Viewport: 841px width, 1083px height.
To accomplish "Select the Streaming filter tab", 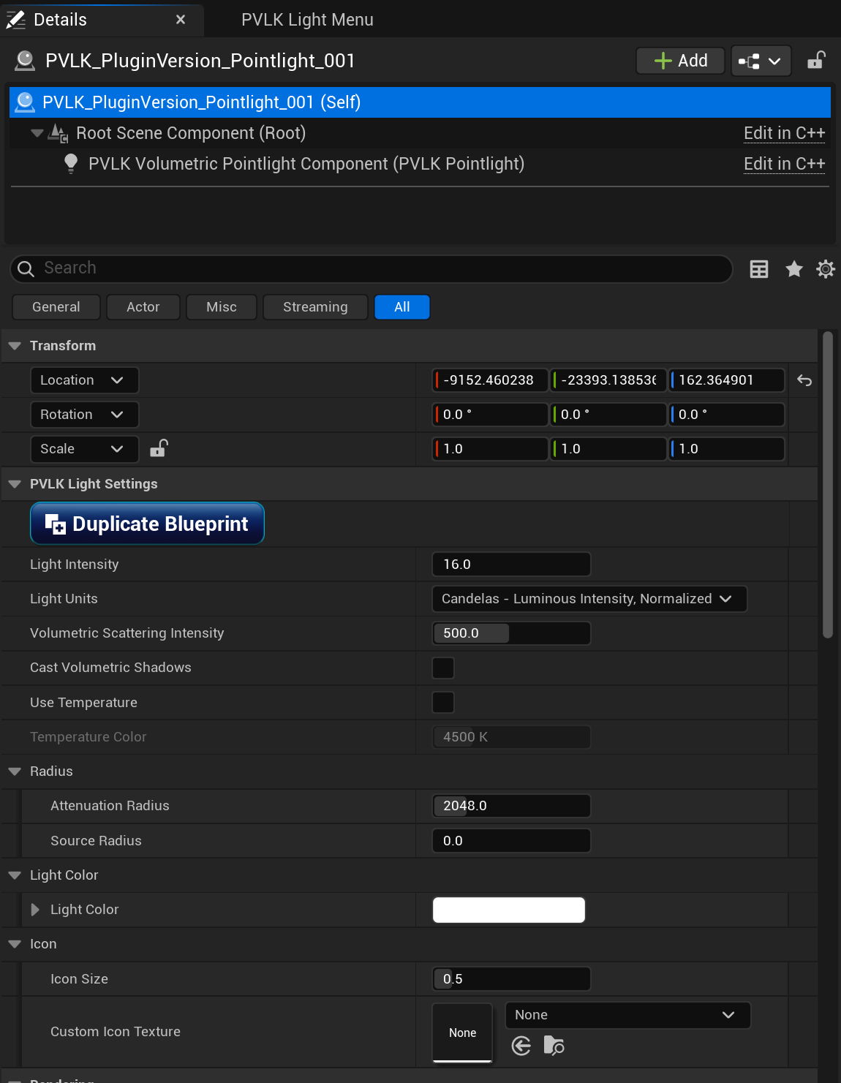I will 315,307.
